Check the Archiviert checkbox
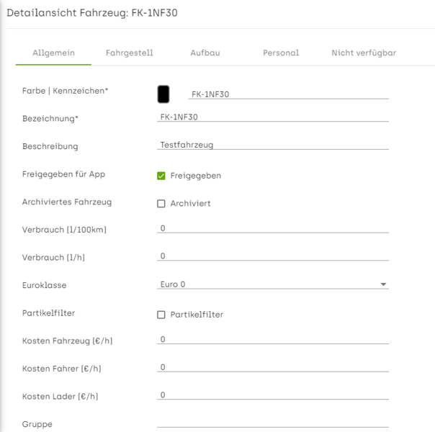435x432 pixels. (161, 204)
